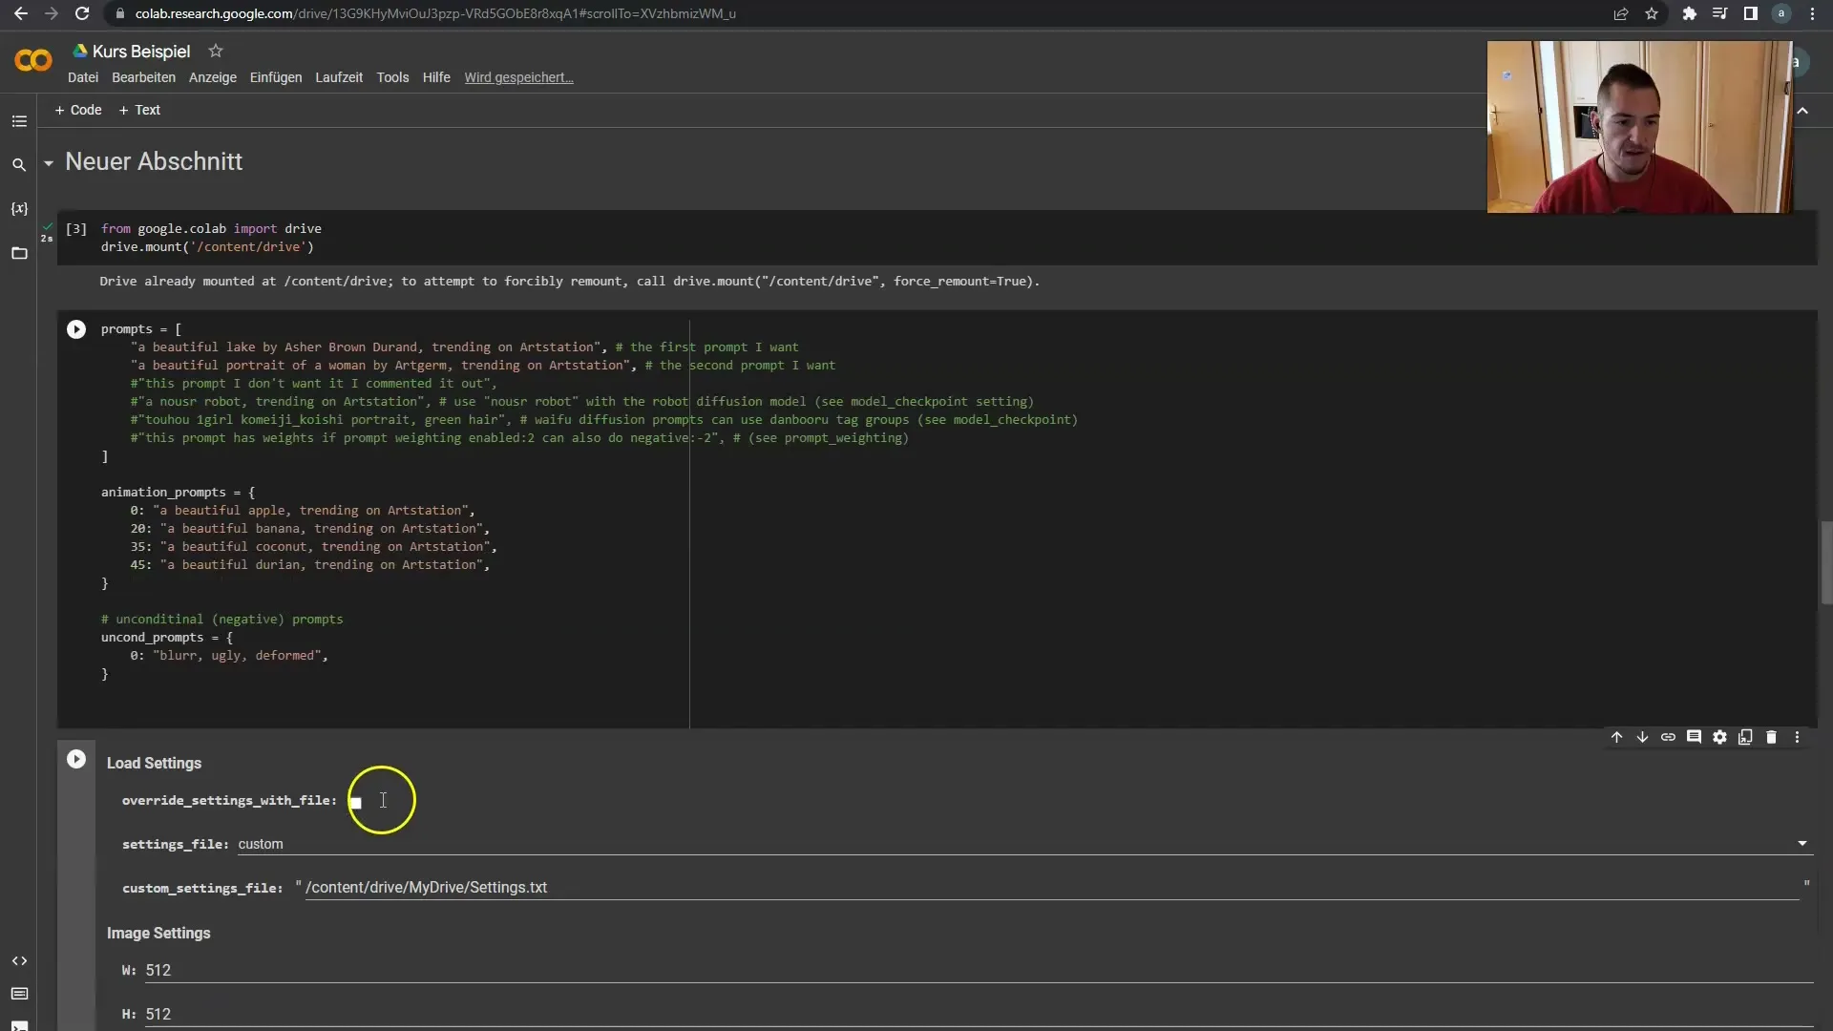Copy link to cell icon
Screen dimensions: 1833x1031
tap(1668, 737)
